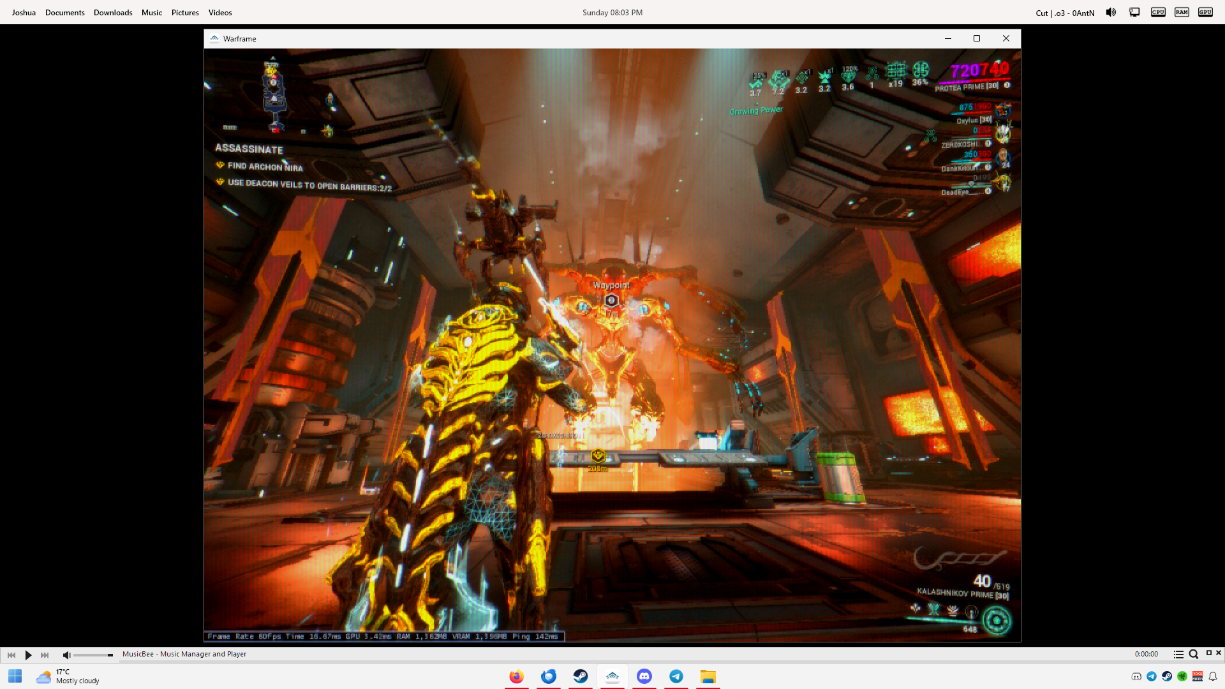Open the MusicBee search magnifier icon
Screen dimensions: 1225x689
[x=1193, y=654]
